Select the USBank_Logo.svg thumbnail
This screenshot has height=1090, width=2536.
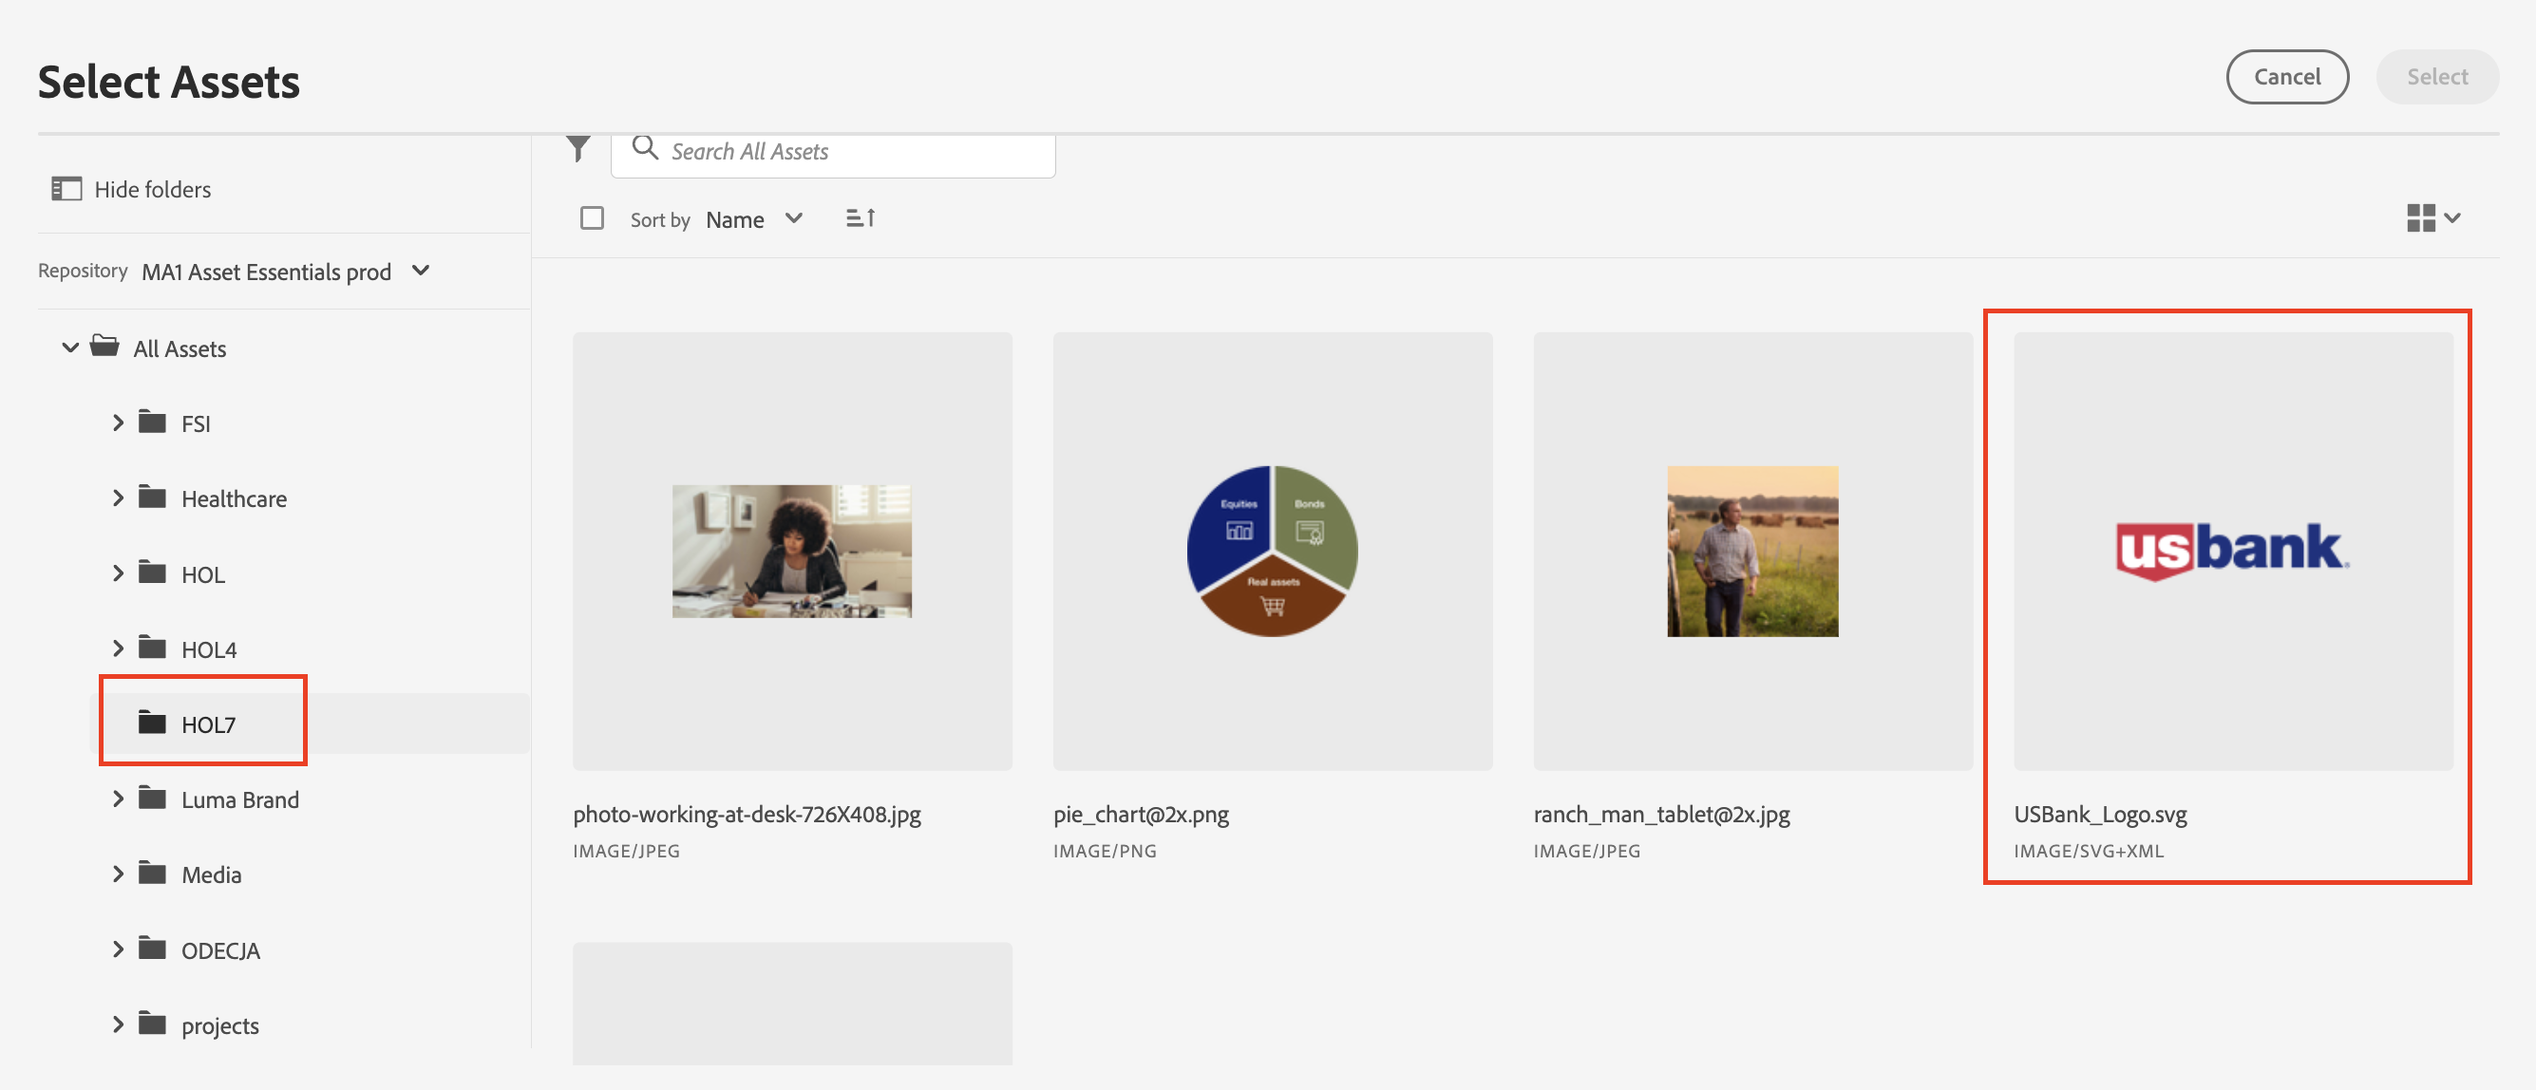[2234, 551]
